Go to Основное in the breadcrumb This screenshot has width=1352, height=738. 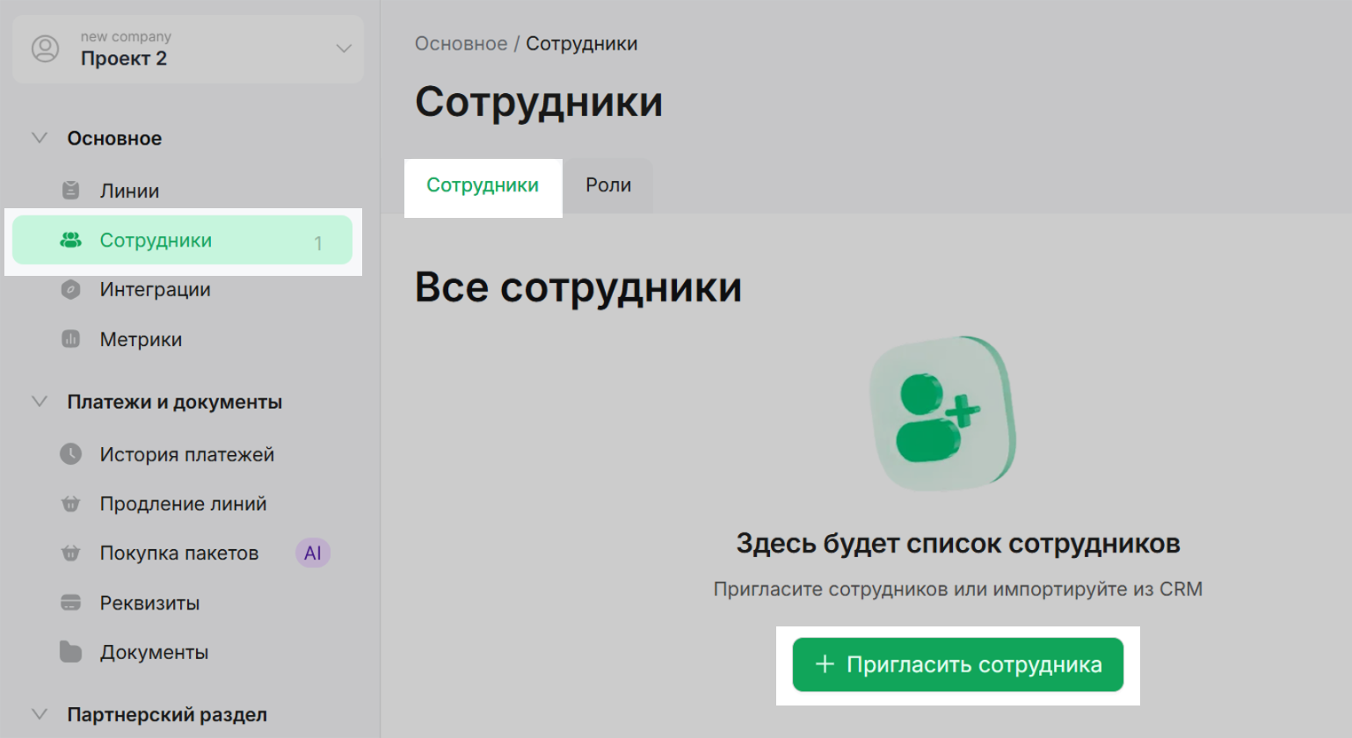461,44
